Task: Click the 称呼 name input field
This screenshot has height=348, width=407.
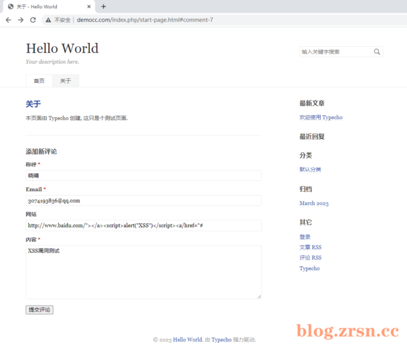Action: pyautogui.click(x=144, y=176)
